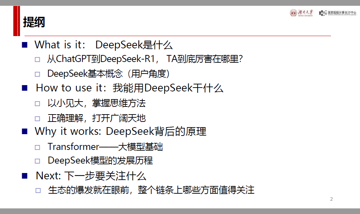
Task: Select heading "Why it works: DeepSeek背后的原理"
Action: click(121, 131)
